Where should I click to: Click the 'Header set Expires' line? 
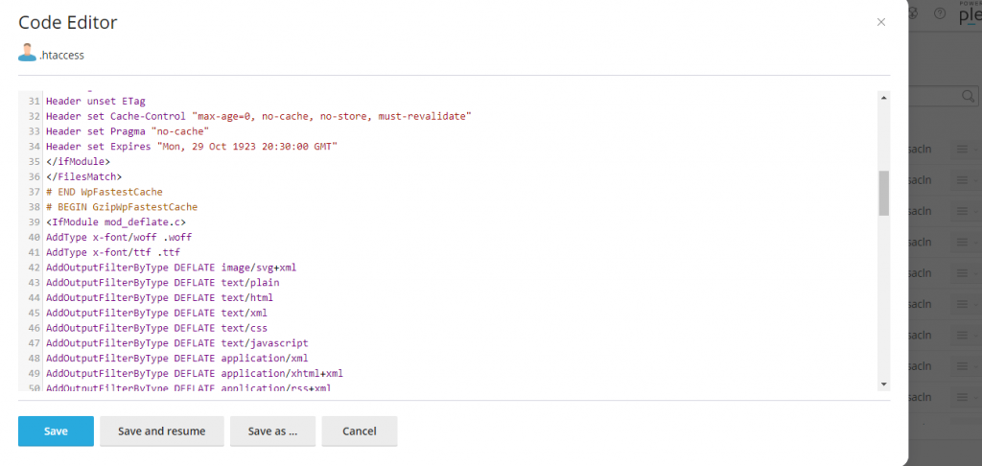(x=192, y=146)
